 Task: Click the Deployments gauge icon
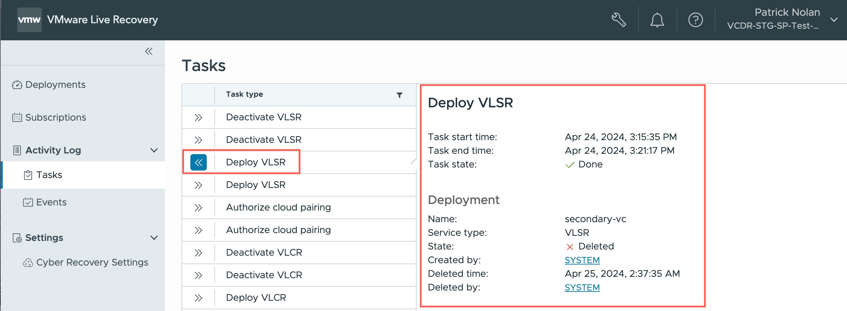[x=17, y=85]
